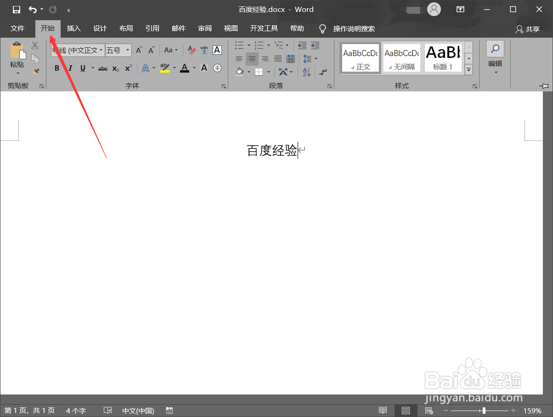Activate the Format Painter brush
553x417 pixels.
pos(35,72)
